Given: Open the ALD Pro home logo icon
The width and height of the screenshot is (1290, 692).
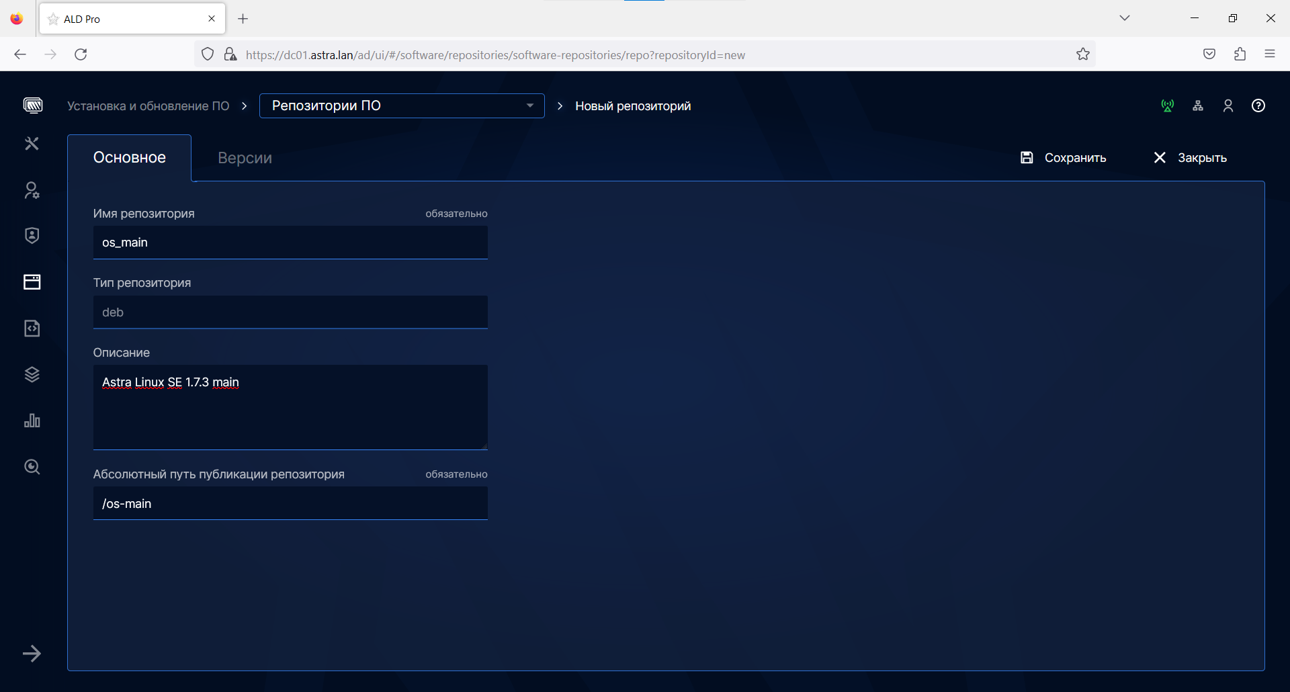Looking at the screenshot, I should point(32,105).
